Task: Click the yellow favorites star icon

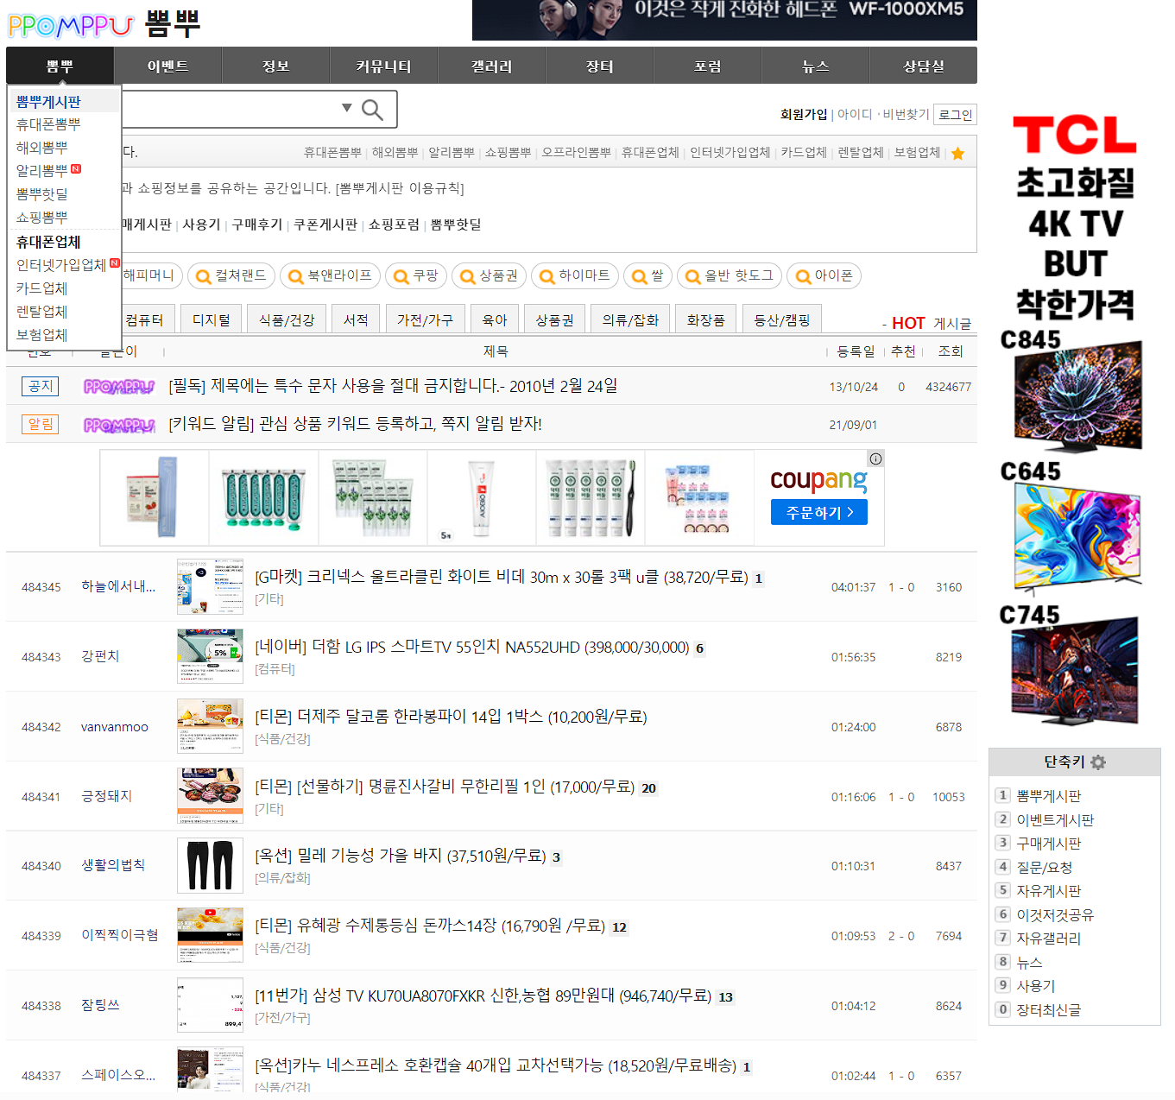Action: pos(957,154)
